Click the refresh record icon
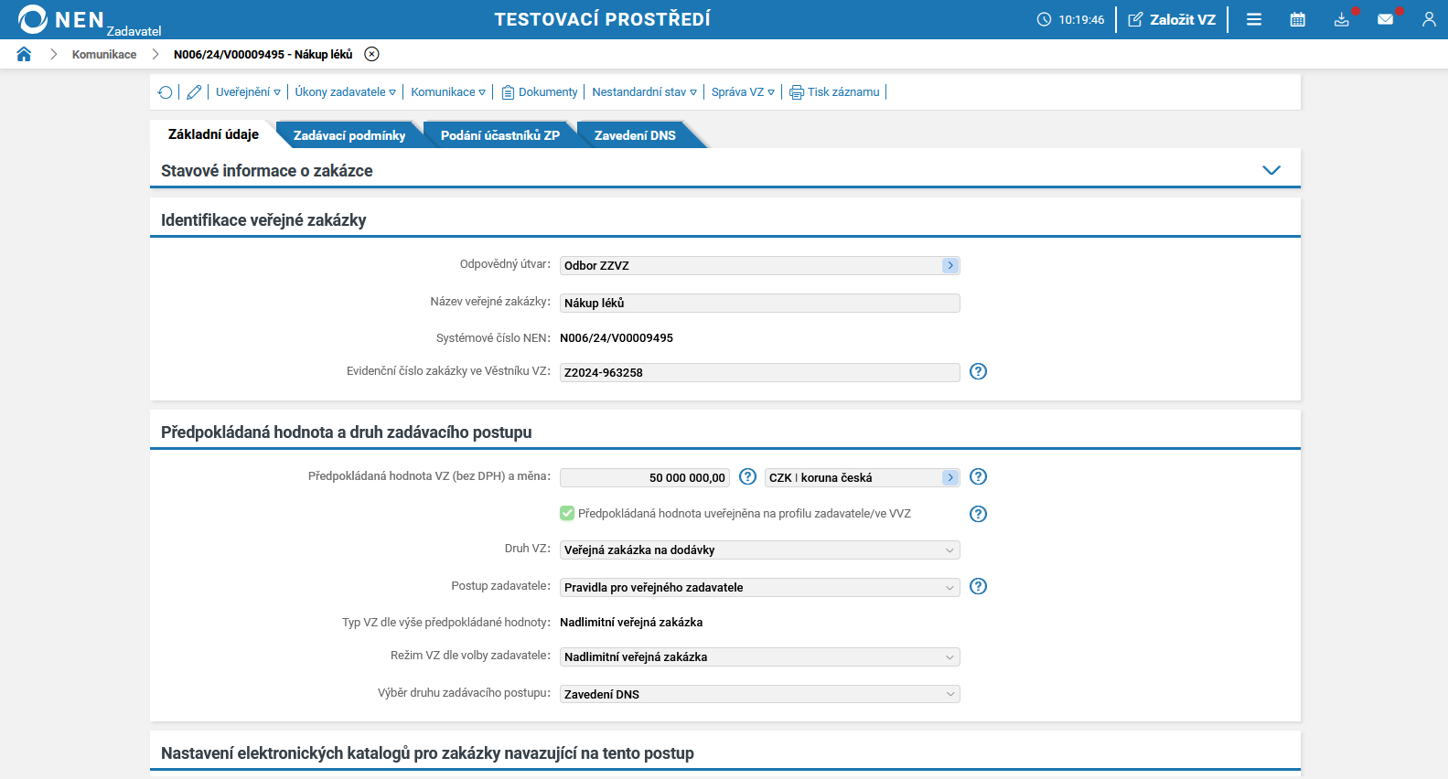This screenshot has height=779, width=1448. (x=165, y=92)
